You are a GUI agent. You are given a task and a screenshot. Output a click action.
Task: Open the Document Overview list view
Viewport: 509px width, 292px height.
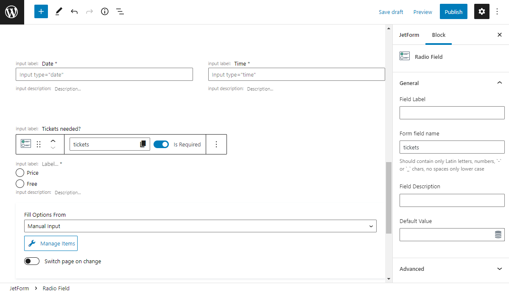120,11
